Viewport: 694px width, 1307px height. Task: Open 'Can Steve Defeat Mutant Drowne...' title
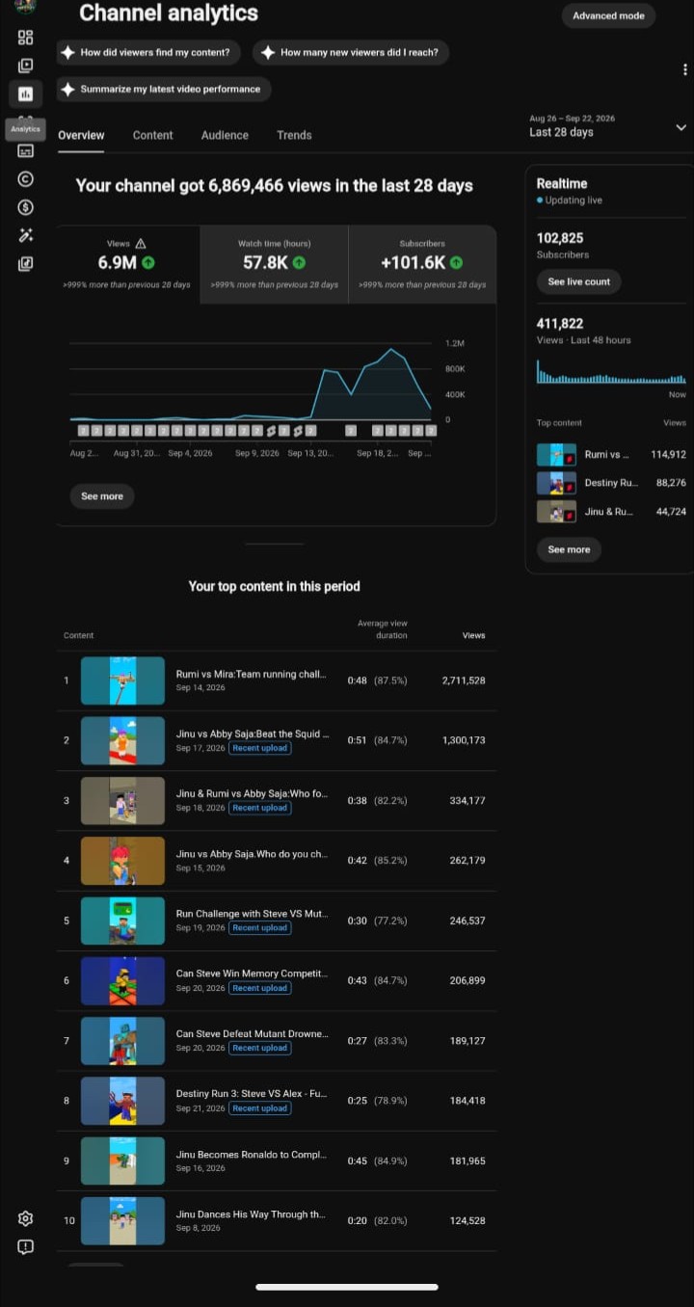point(252,1033)
